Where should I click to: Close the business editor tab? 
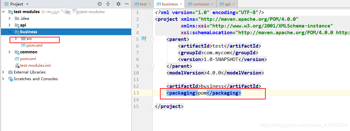coord(181,4)
